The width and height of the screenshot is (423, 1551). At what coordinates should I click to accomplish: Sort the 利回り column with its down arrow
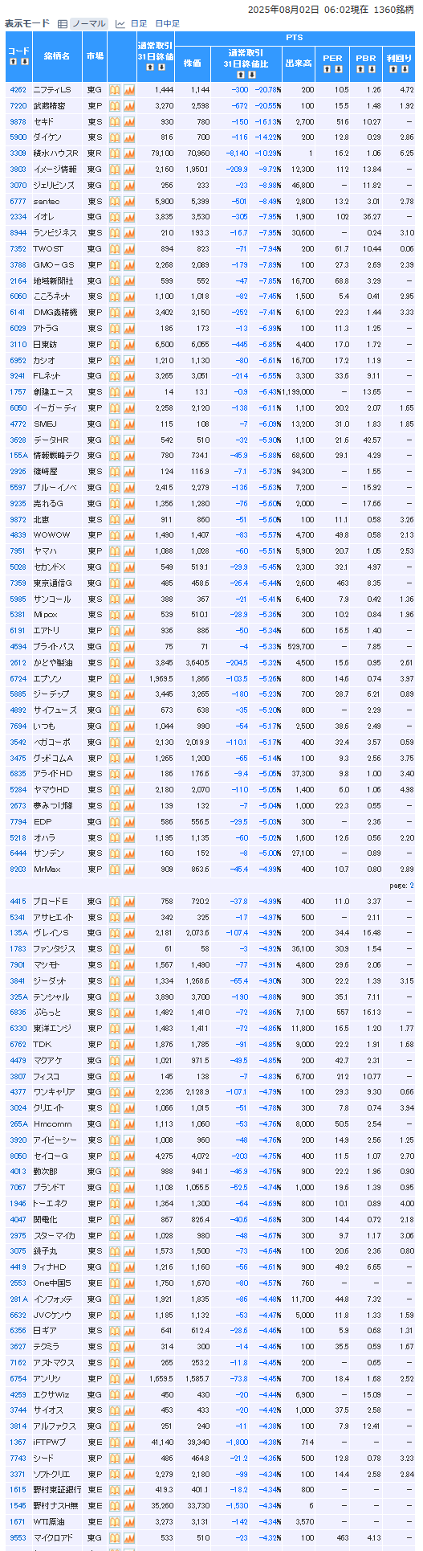pyautogui.click(x=405, y=70)
